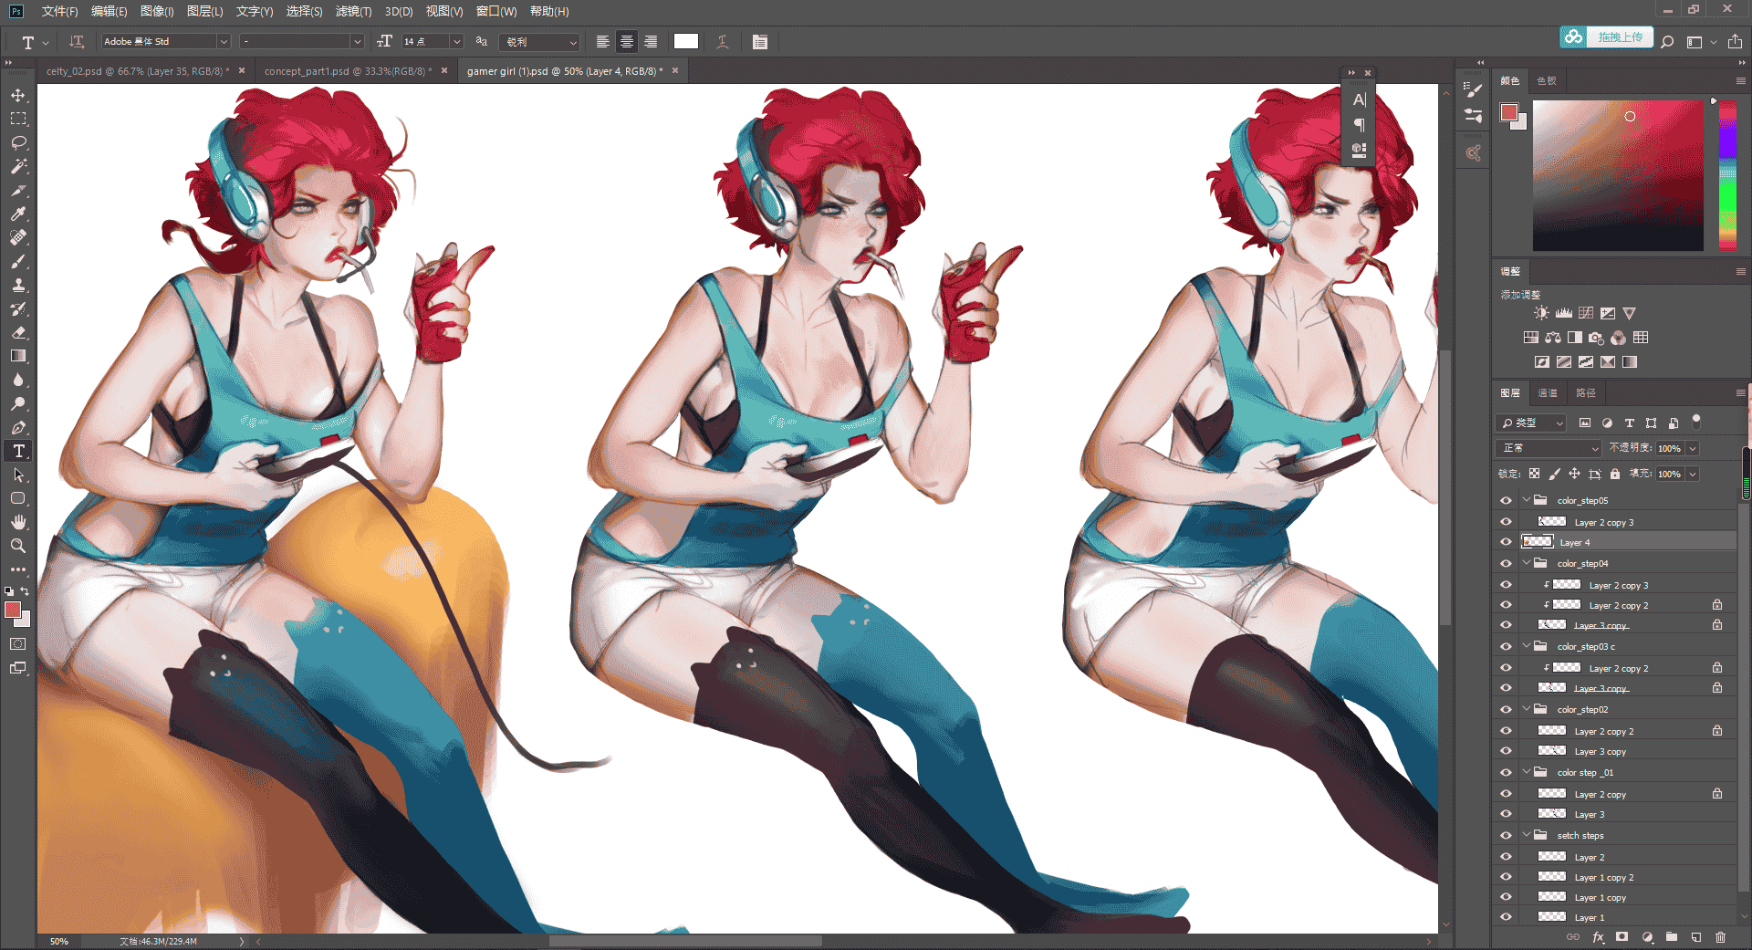Click the text color swatch

[x=686, y=42]
